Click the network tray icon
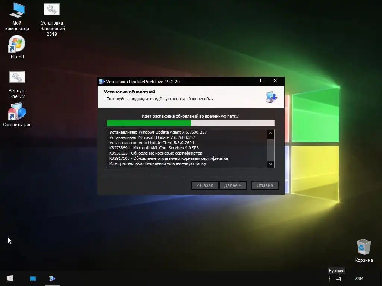This screenshot has height=286, width=382. [x=339, y=278]
